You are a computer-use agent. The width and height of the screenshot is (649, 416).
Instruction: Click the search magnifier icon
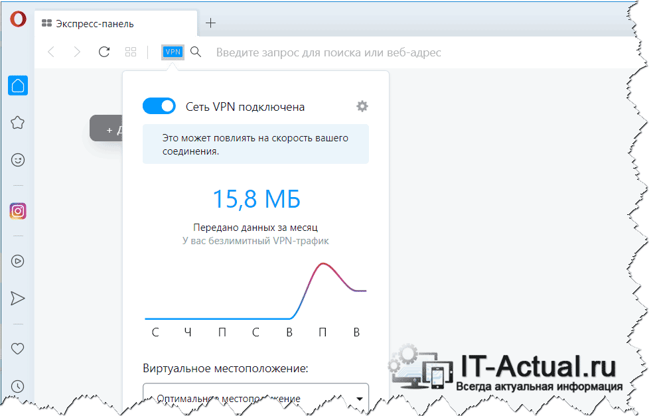[x=196, y=52]
